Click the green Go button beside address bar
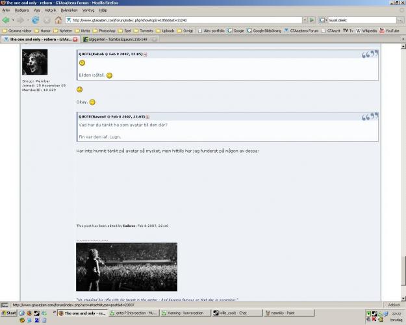The height and width of the screenshot is (325, 406). (x=312, y=20)
